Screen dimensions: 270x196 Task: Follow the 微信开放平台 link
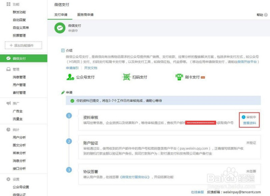pos(247,62)
